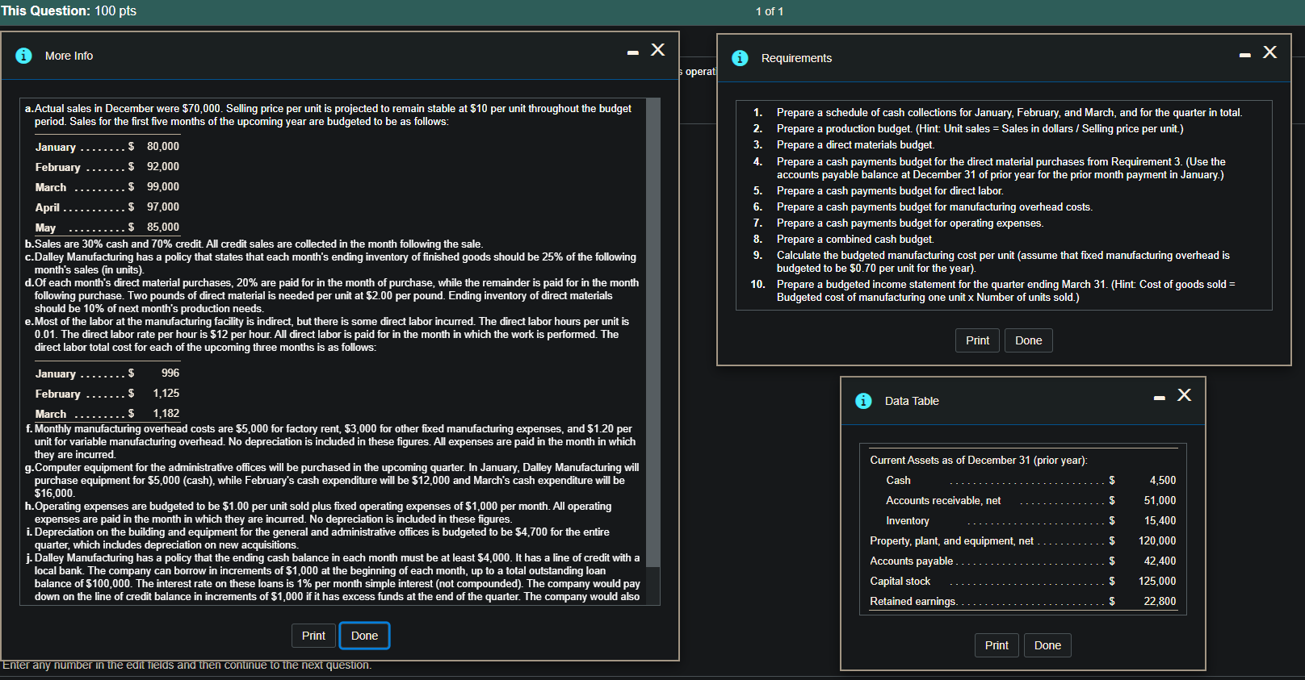Select January direct labor cost 996
Screen dimensions: 1305x680
[170, 373]
